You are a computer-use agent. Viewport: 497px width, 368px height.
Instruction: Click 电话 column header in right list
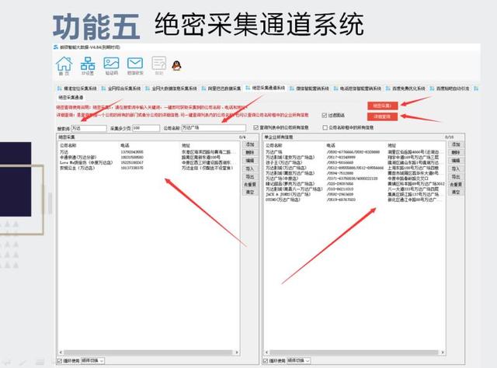(x=331, y=145)
